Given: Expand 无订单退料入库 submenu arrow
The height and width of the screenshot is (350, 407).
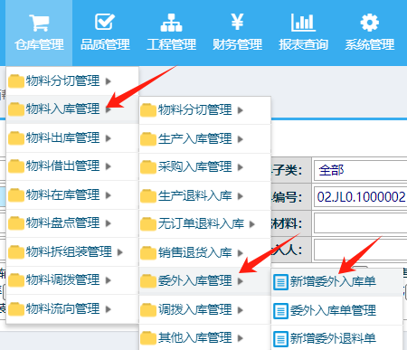Looking at the screenshot, I should (x=252, y=224).
